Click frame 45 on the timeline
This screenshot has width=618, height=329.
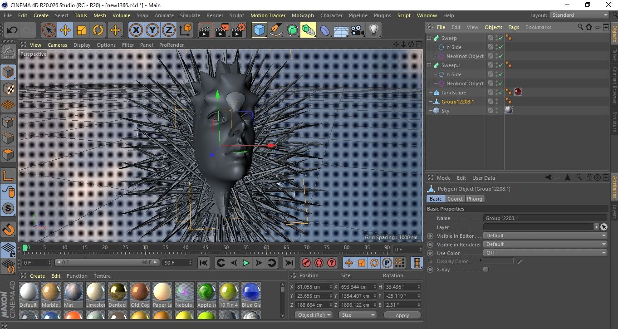coord(206,247)
